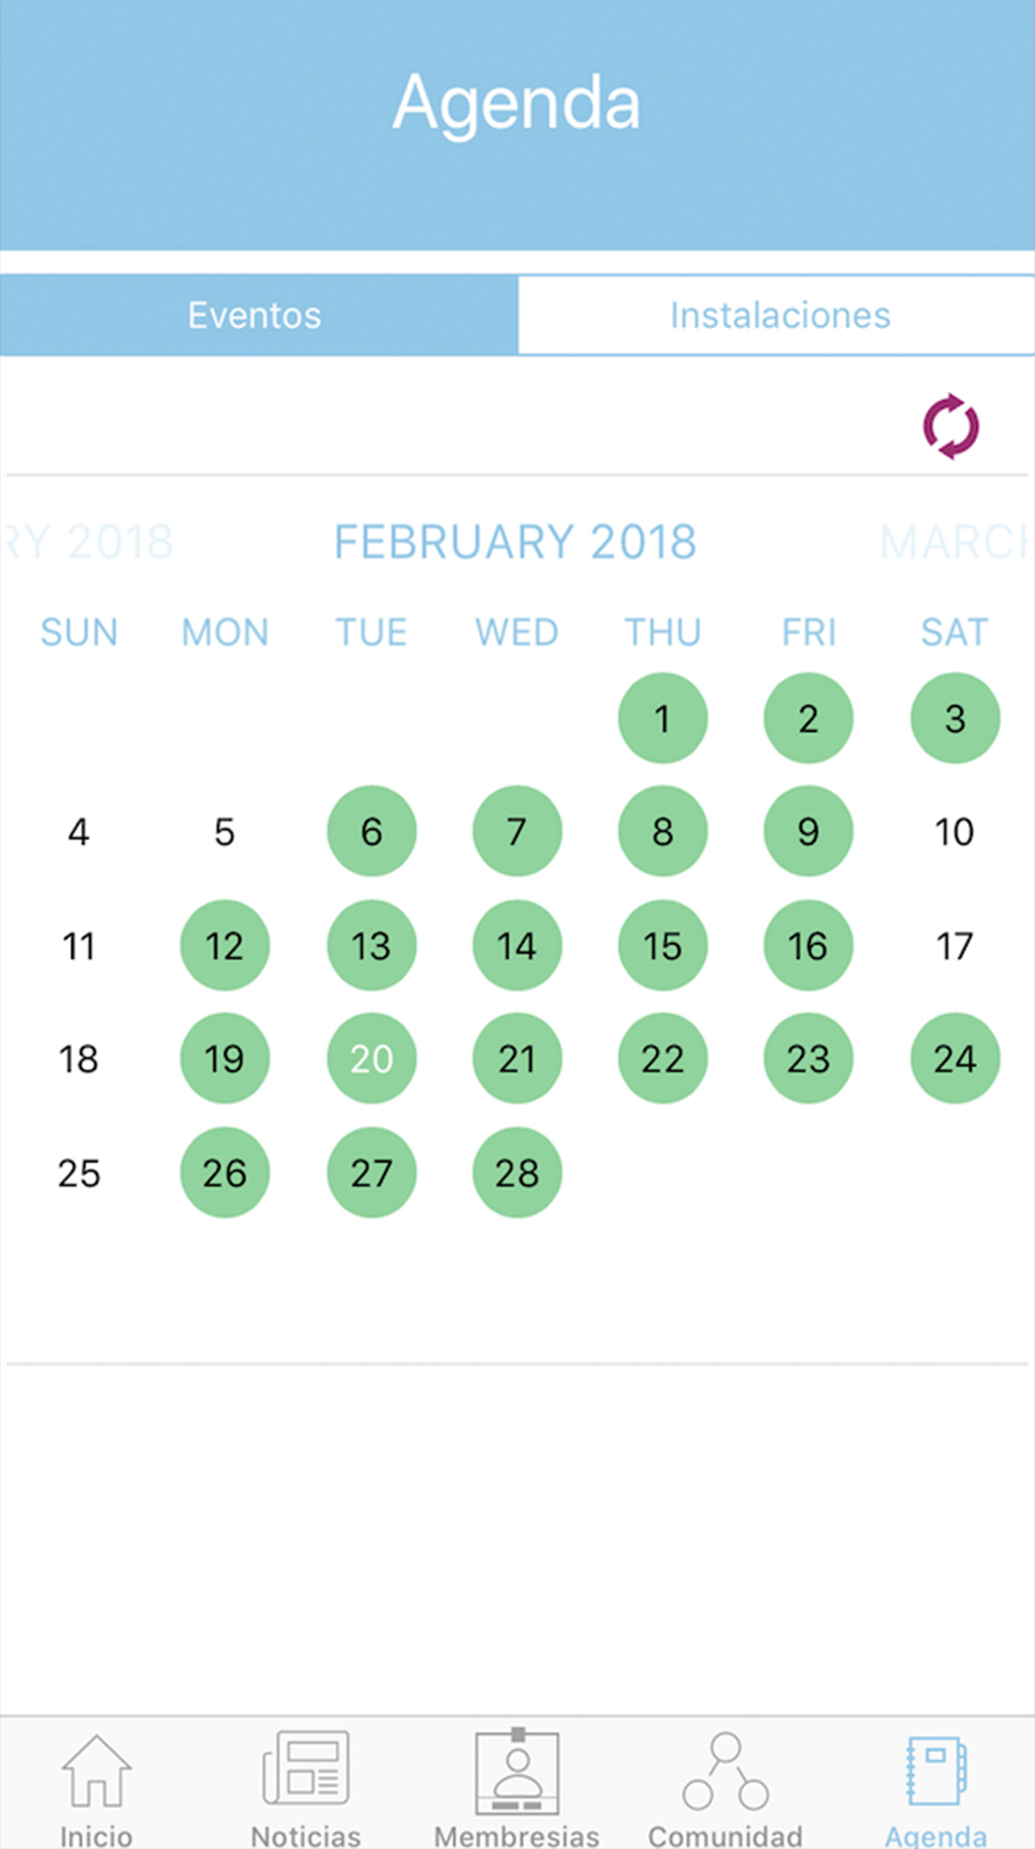Screen dimensions: 1035x1849
Task: Switch to the Eventos tab
Action: click(x=255, y=315)
